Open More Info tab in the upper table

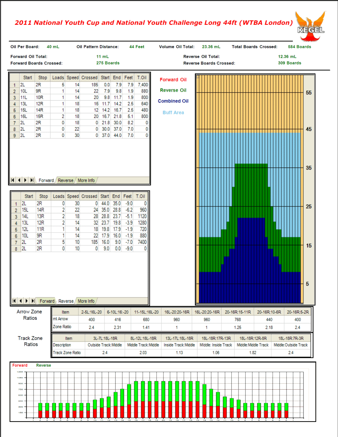(x=86, y=180)
